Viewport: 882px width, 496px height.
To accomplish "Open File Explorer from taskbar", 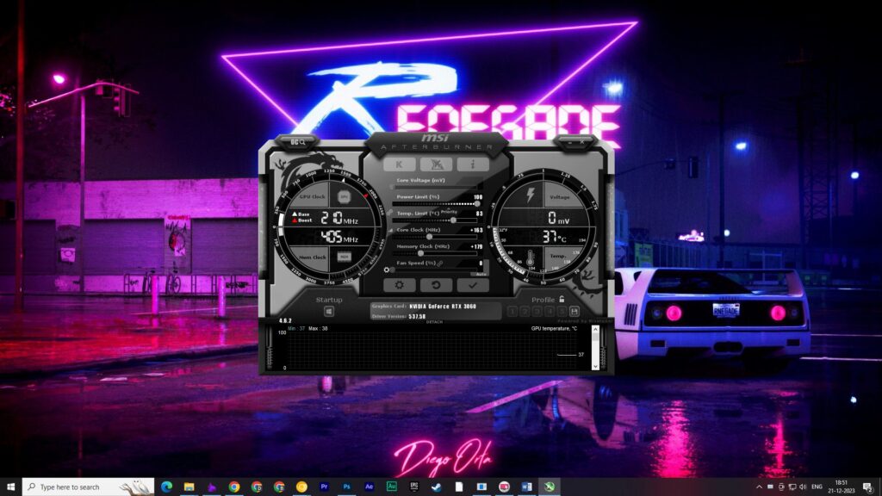I will click(x=189, y=487).
